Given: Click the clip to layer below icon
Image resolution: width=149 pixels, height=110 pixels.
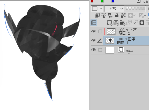Looking at the screenshot, I should coord(97,15).
